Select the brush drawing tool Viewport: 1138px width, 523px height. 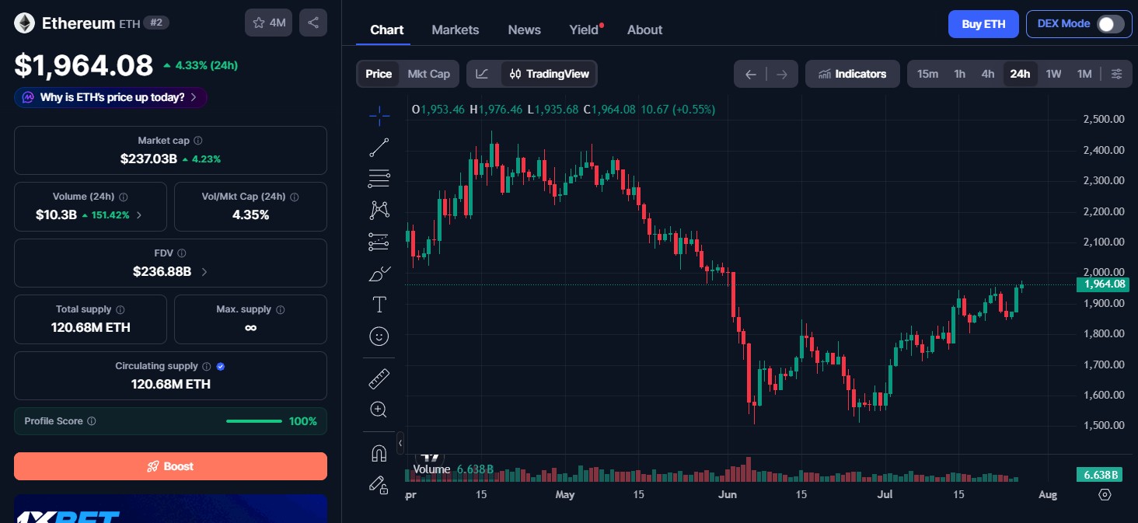379,273
